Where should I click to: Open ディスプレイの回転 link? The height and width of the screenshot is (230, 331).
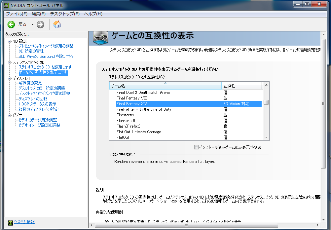33,98
